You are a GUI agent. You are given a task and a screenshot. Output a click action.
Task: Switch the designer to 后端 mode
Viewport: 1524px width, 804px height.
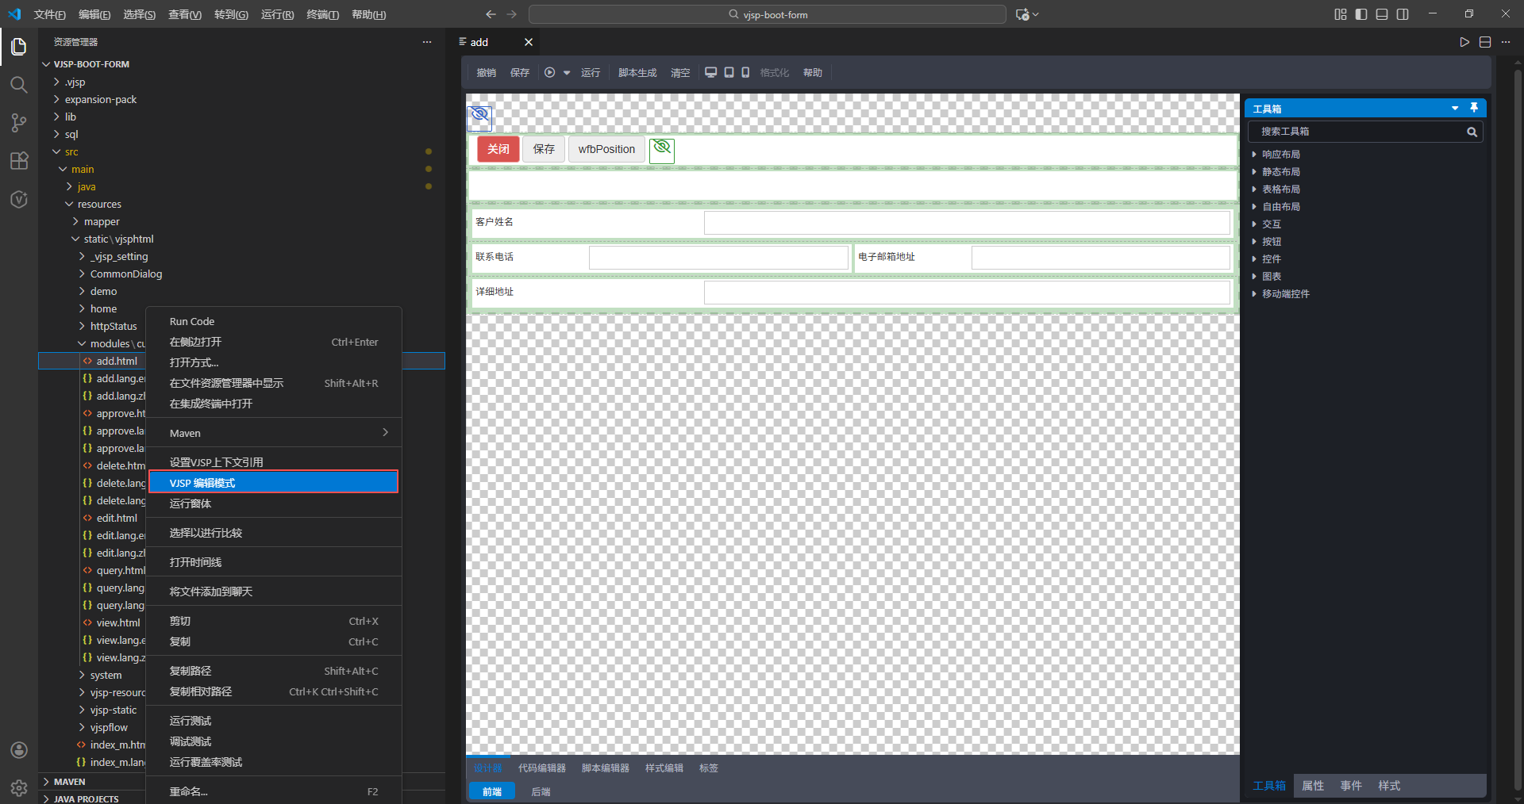[x=541, y=791]
